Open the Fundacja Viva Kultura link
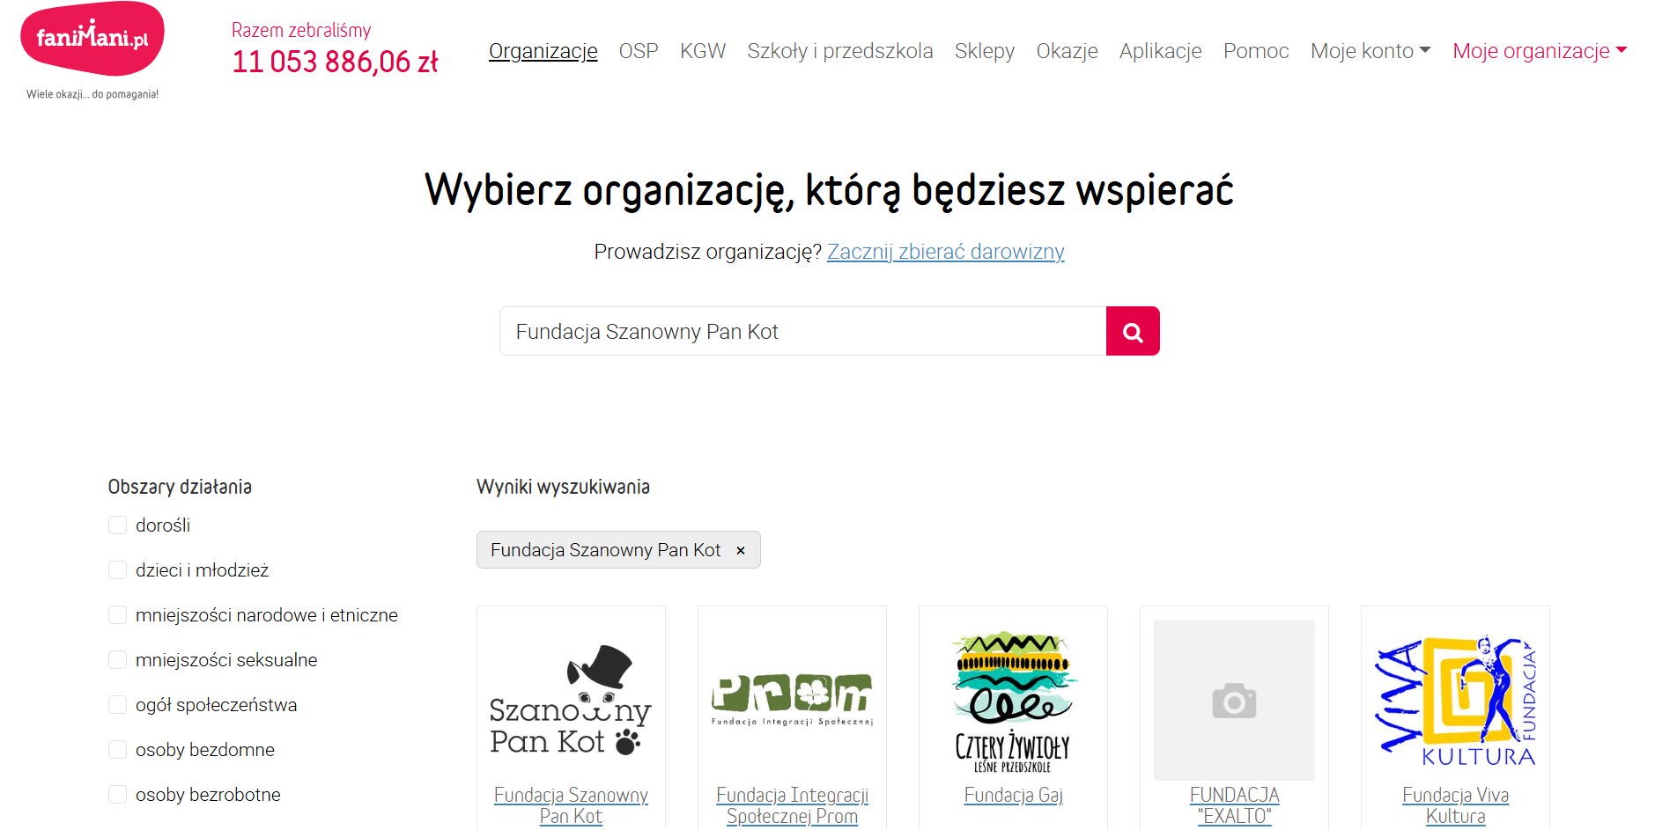This screenshot has height=830, width=1655. (x=1455, y=805)
